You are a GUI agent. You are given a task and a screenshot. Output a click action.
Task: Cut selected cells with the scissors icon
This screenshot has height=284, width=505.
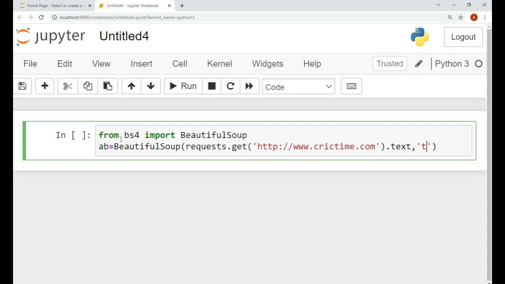[x=68, y=86]
